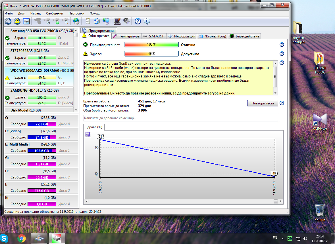Click the graph horizontal scroll right arrow
The width and height of the screenshot is (335, 244).
click(x=280, y=201)
